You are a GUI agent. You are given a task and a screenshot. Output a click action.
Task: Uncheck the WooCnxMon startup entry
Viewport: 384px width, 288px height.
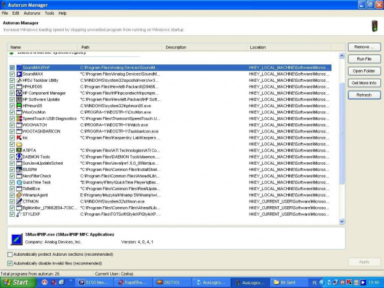(x=12, y=112)
